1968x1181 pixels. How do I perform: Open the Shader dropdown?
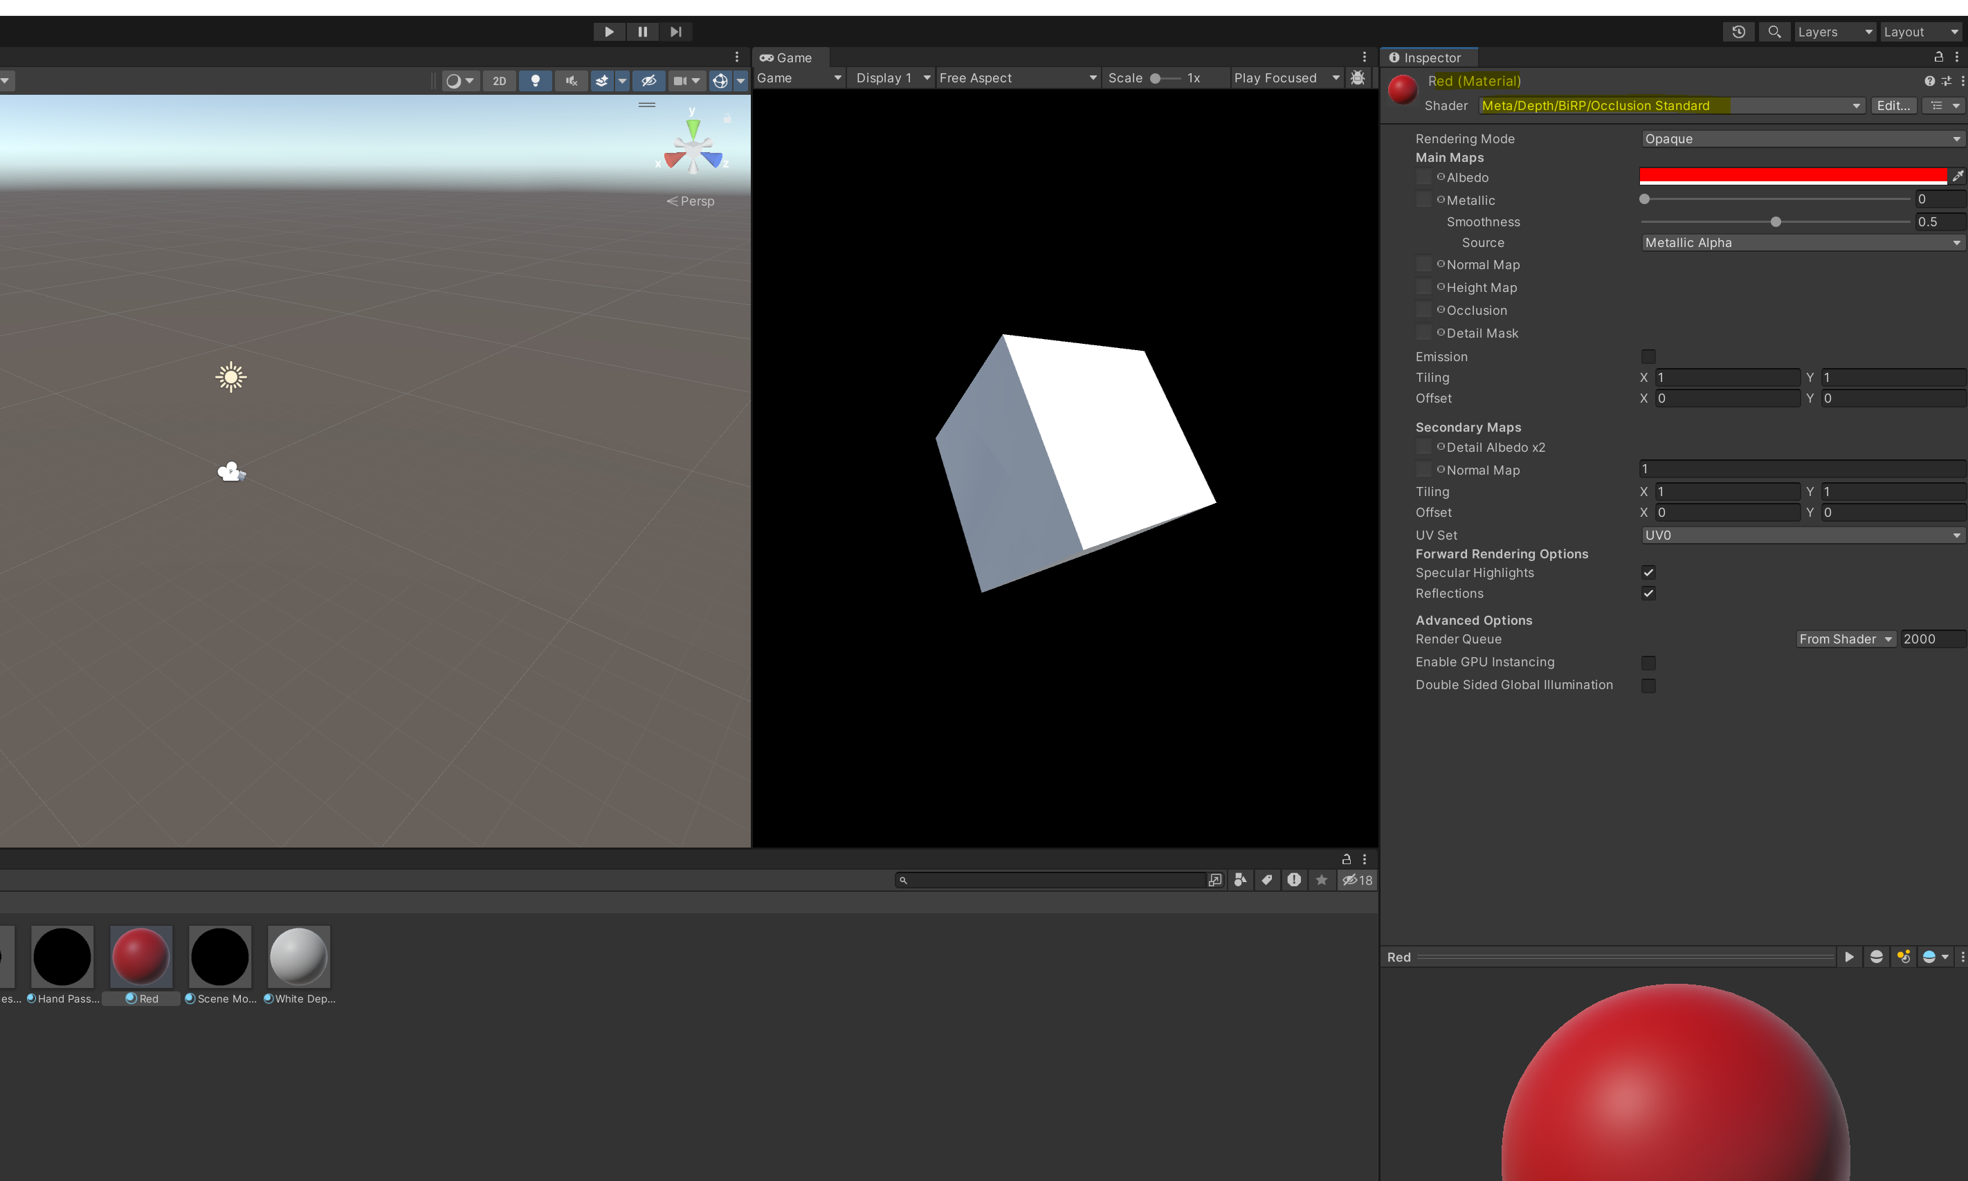point(1671,106)
